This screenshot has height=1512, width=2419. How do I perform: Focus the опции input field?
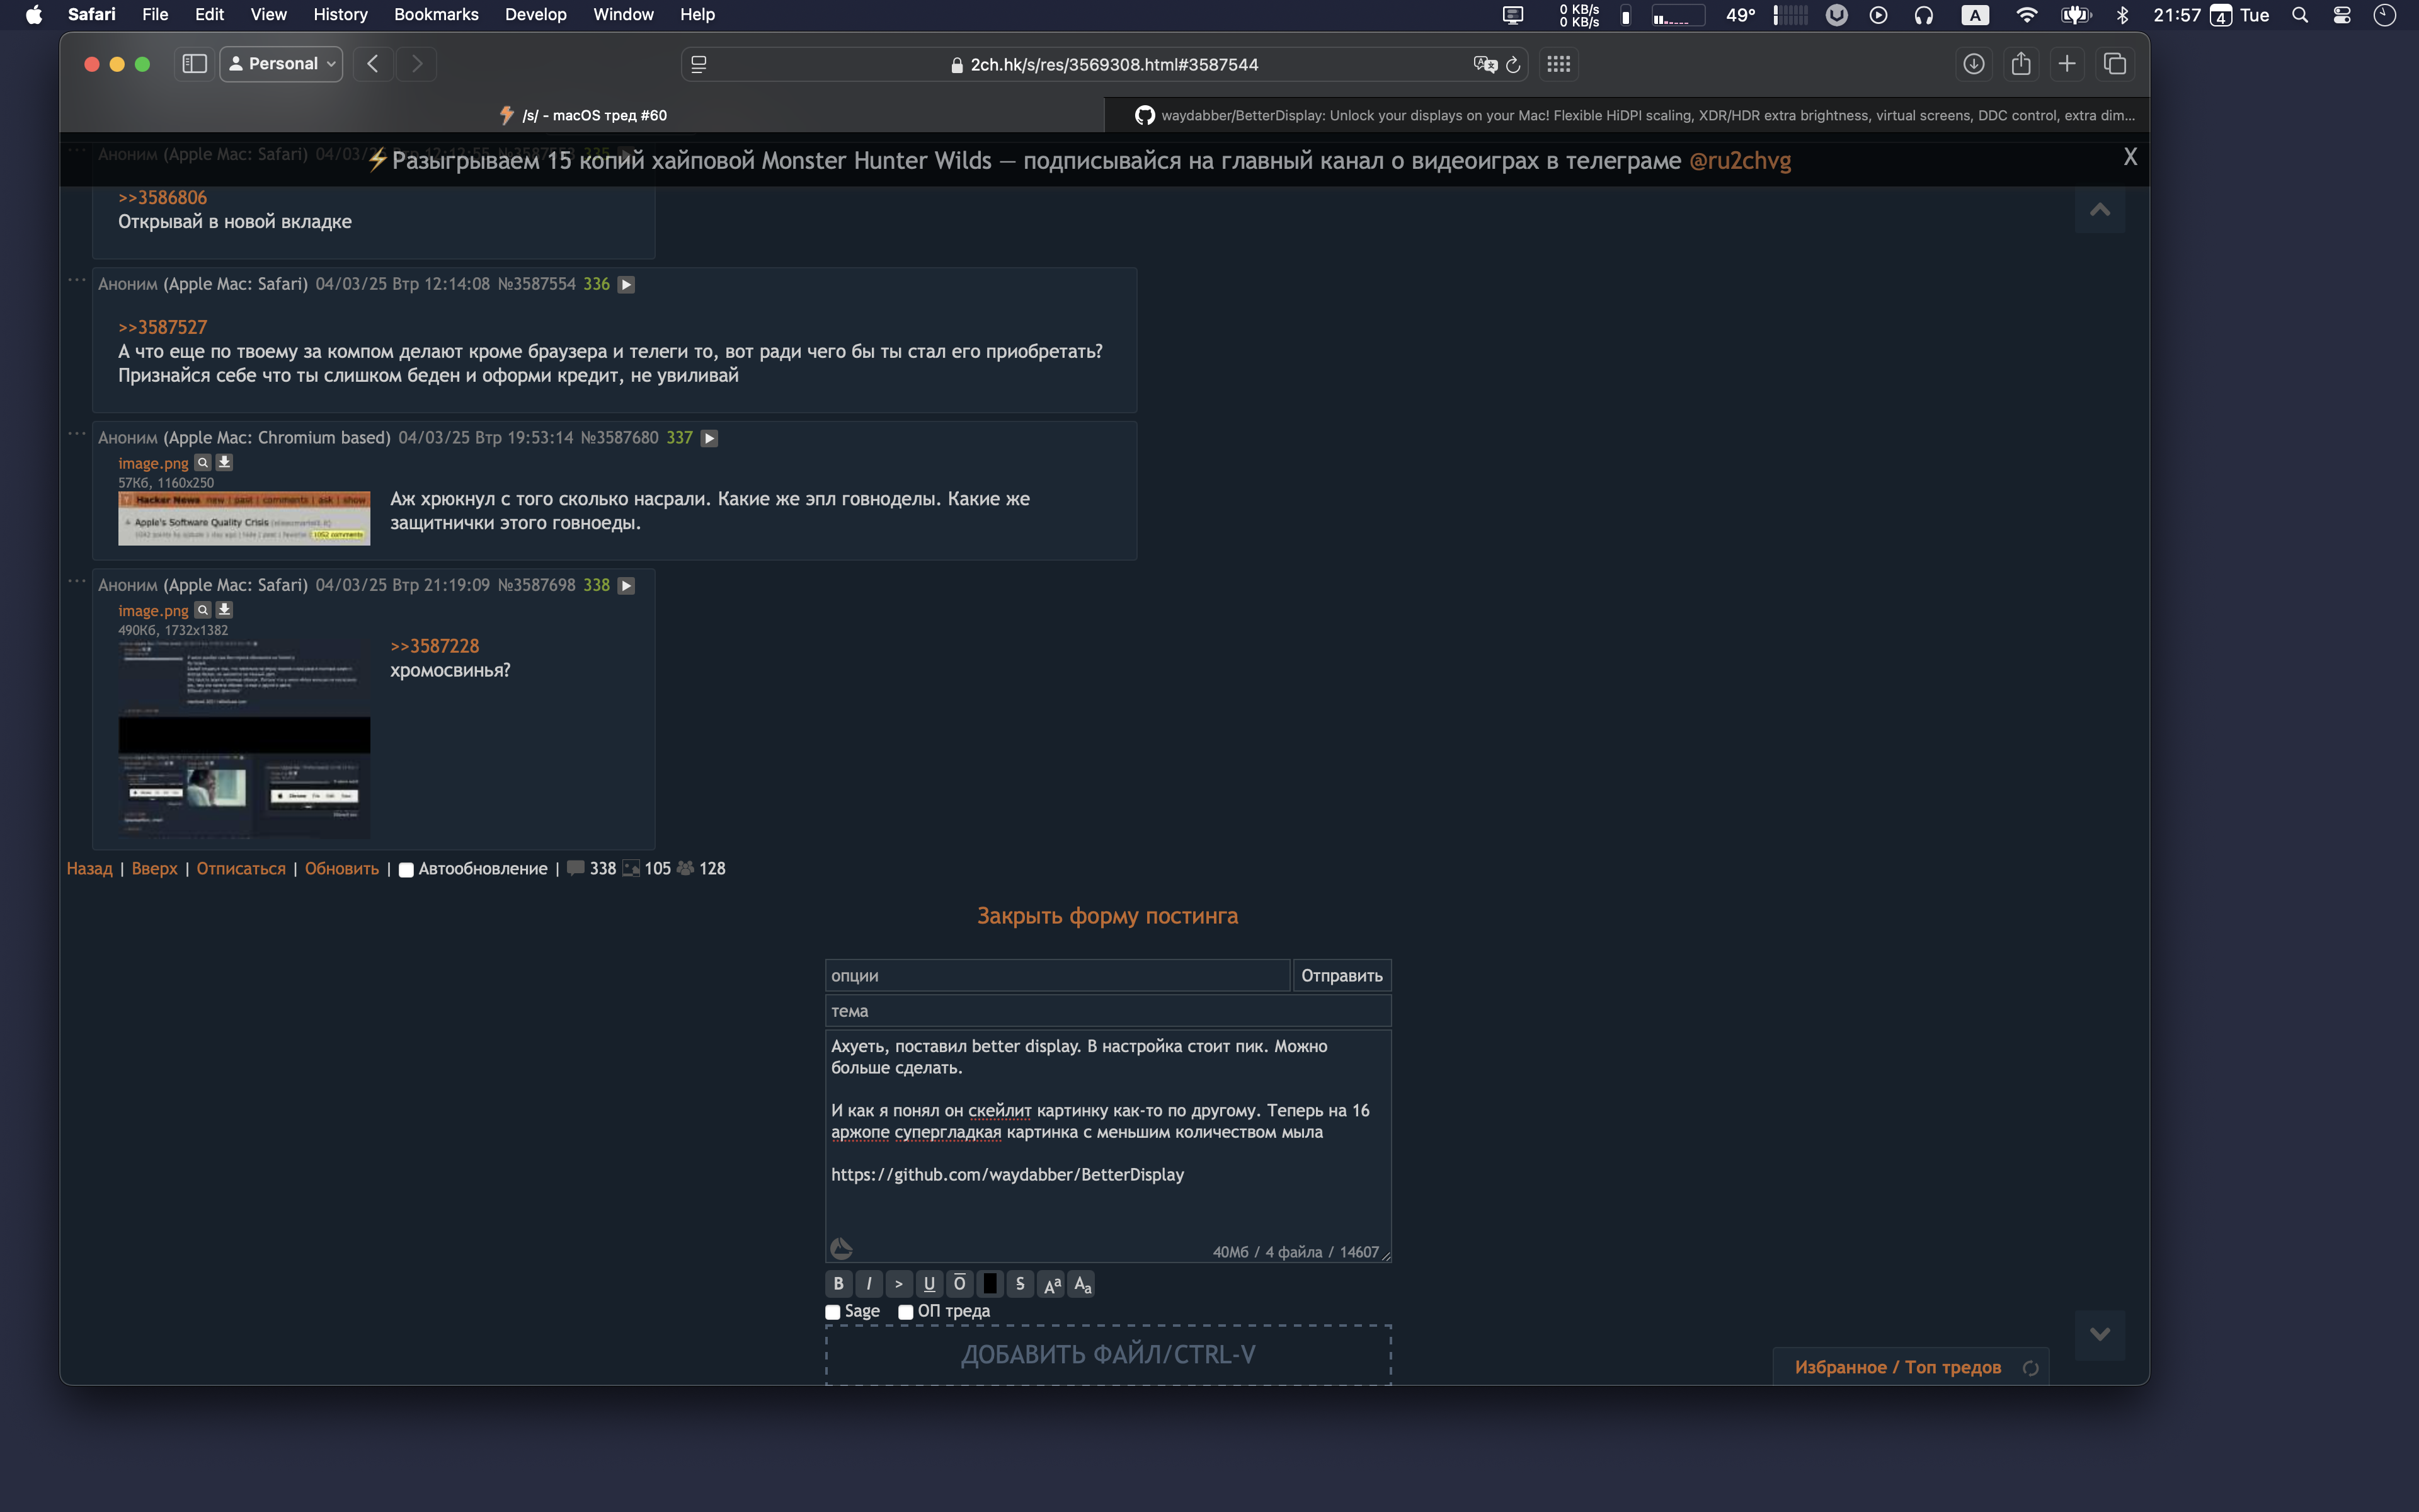coord(1058,976)
